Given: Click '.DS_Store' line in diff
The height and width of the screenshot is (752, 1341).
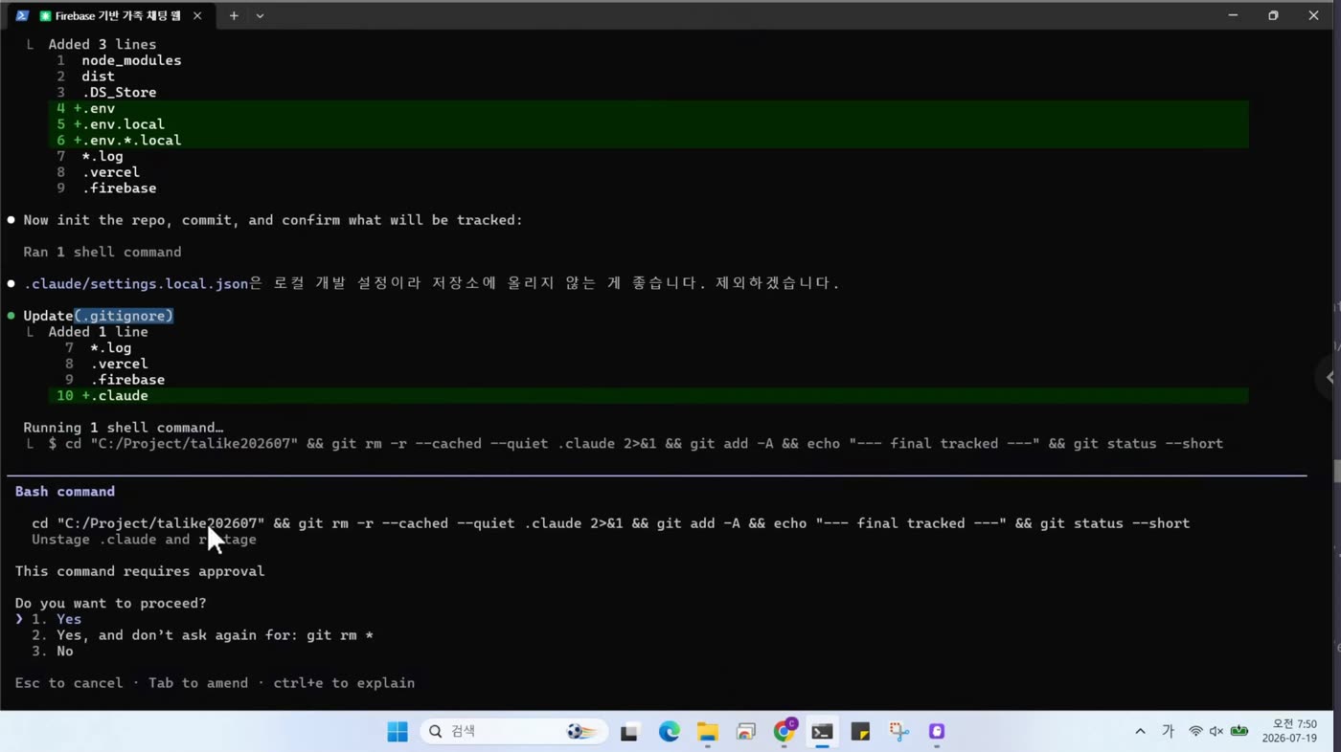Looking at the screenshot, I should (119, 93).
